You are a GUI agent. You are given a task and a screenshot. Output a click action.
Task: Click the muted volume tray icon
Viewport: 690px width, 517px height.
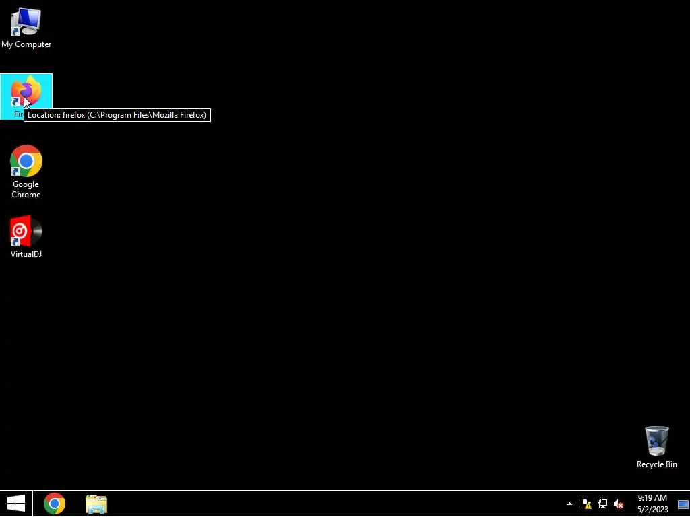[x=619, y=504]
